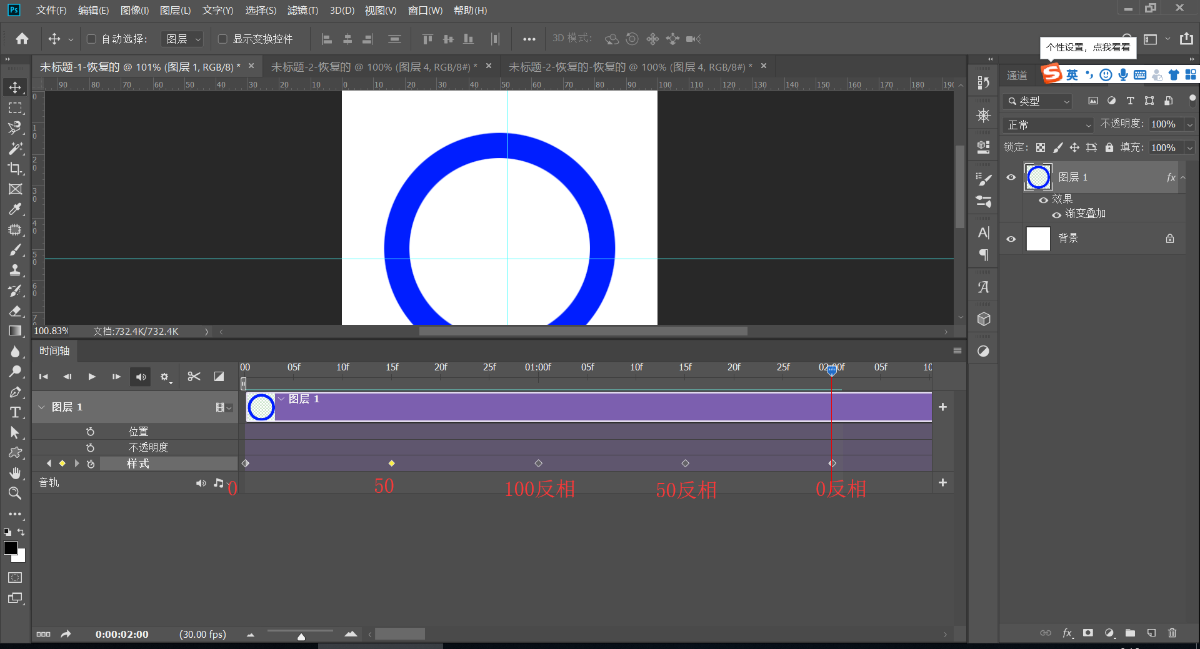Open blend mode 正常 dropdown
Image resolution: width=1200 pixels, height=649 pixels.
coord(1047,125)
